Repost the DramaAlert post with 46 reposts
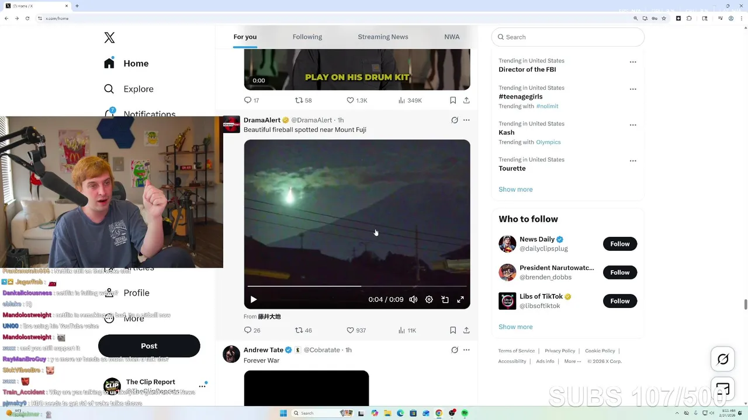This screenshot has height=420, width=748. click(303, 330)
